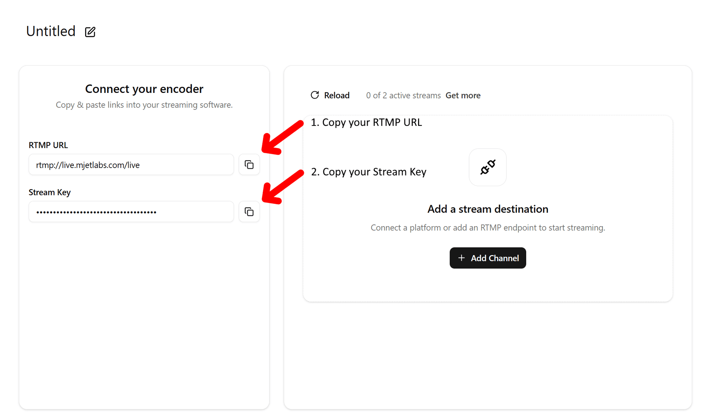Focus the RTMP URL input field
Viewport: 711px width, 419px height.
[x=131, y=165]
